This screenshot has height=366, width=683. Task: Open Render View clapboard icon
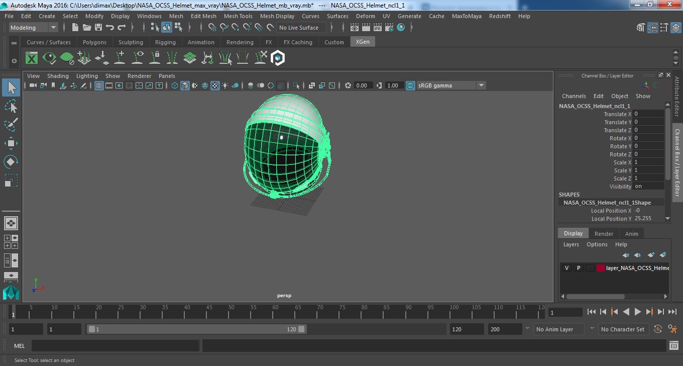355,28
